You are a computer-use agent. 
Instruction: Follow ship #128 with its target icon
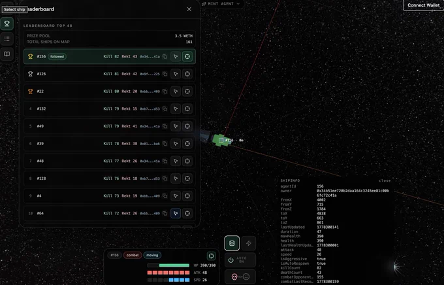click(x=187, y=178)
